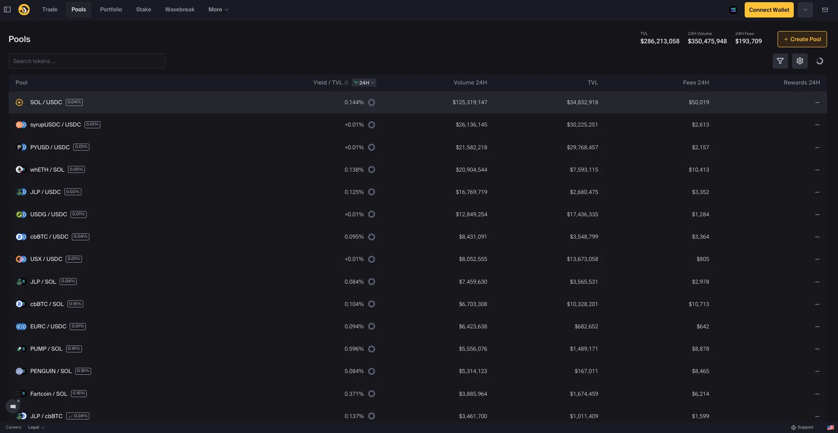The image size is (838, 433).
Task: Click the Orca logo
Action: coord(24,9)
